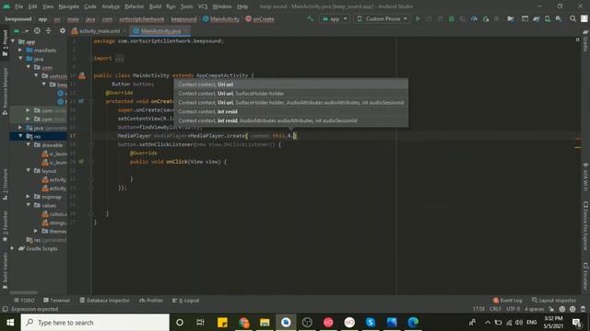Click the onCreate breadcrumb in navigation bar
Image resolution: width=590 pixels, height=331 pixels.
tap(260, 18)
